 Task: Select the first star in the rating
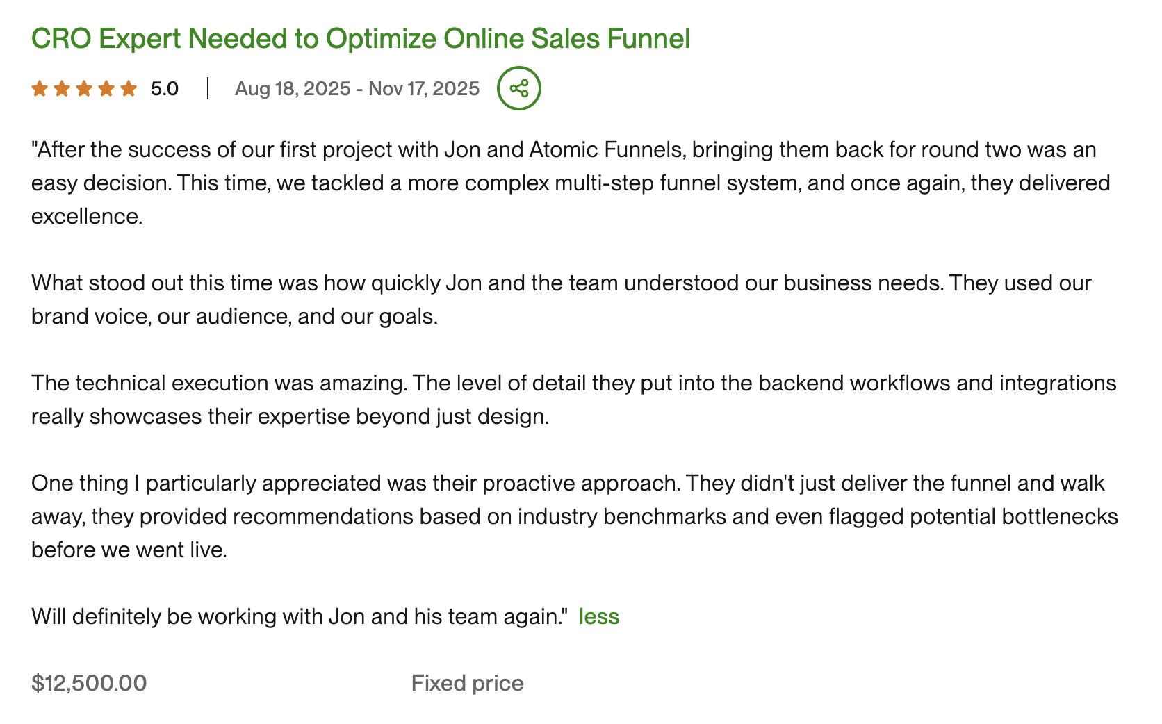40,88
